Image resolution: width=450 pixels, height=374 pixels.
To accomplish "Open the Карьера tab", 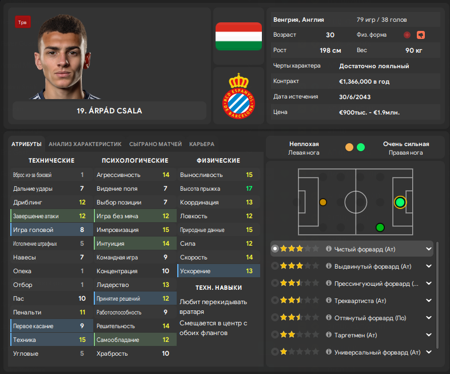I will click(x=201, y=144).
